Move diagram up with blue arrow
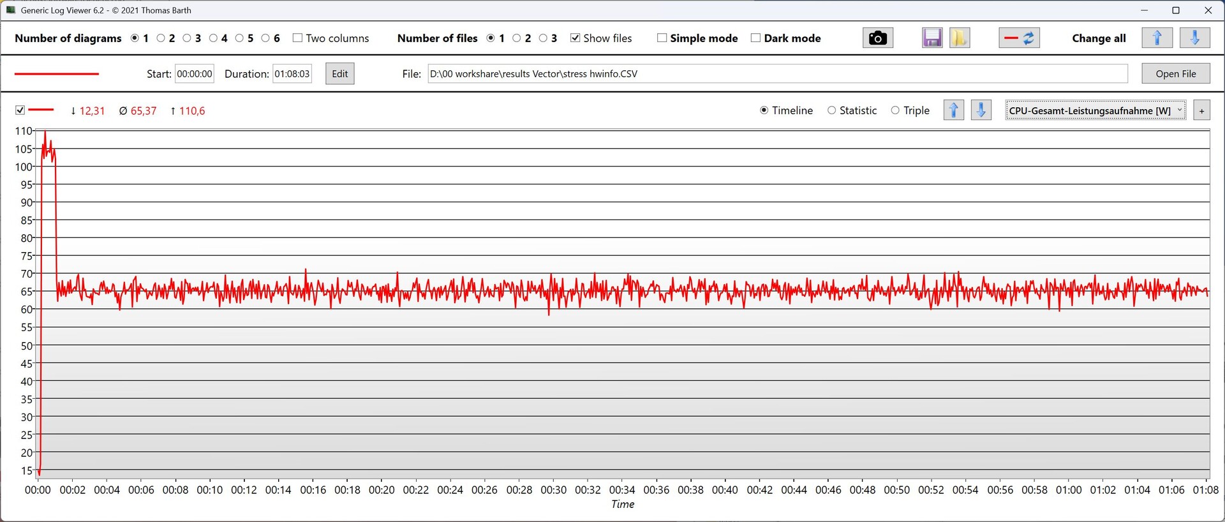 point(953,110)
